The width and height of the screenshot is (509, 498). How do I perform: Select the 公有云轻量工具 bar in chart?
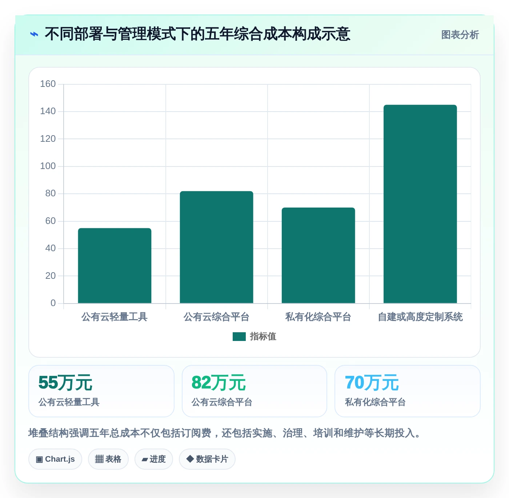click(x=115, y=266)
